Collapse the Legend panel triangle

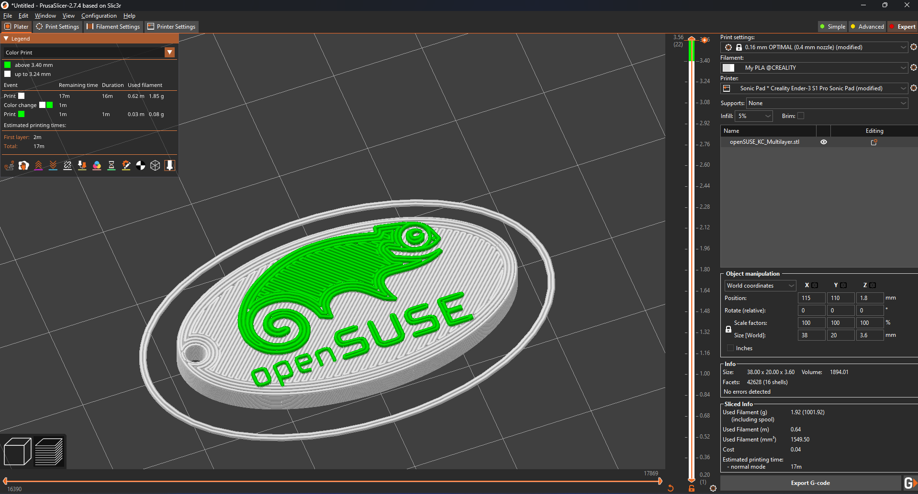(x=6, y=39)
